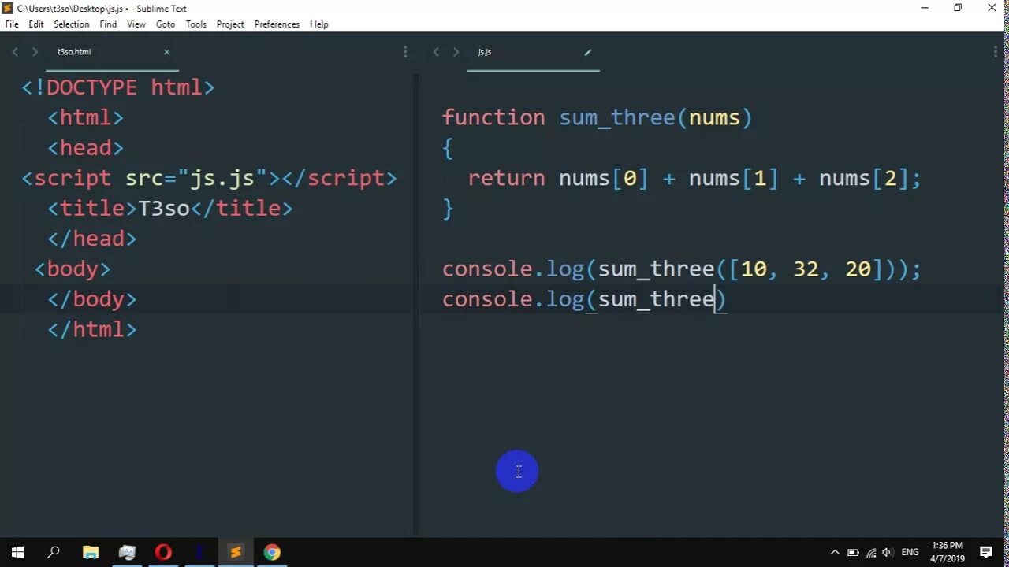
Task: Open the Selection menu
Action: (72, 24)
